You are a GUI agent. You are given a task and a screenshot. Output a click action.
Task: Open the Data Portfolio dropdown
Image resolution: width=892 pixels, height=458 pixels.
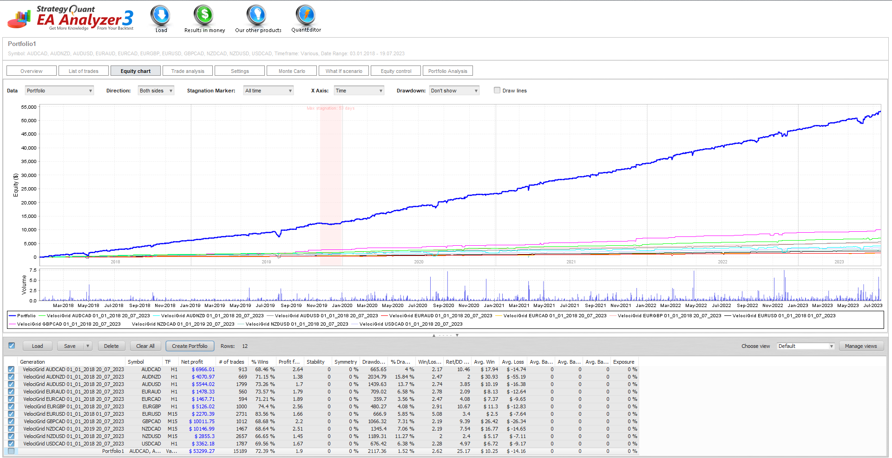(x=59, y=91)
